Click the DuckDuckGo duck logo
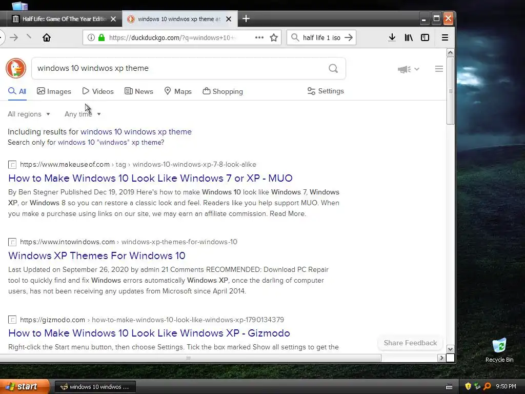This screenshot has height=394, width=525. (x=16, y=68)
